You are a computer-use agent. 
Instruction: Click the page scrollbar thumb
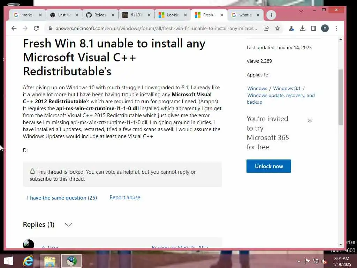(341, 97)
